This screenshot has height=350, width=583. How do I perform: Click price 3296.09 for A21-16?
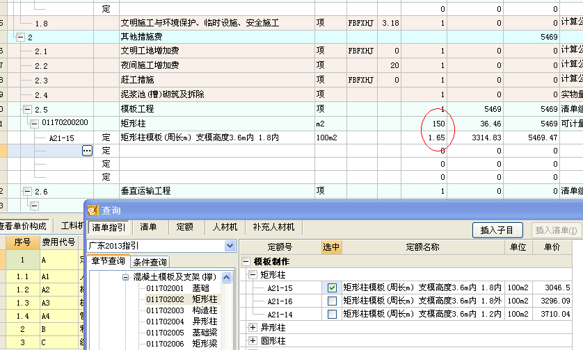[x=552, y=301]
